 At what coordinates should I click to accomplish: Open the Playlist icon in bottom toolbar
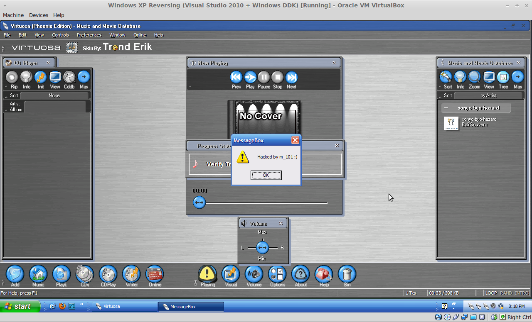(x=62, y=274)
